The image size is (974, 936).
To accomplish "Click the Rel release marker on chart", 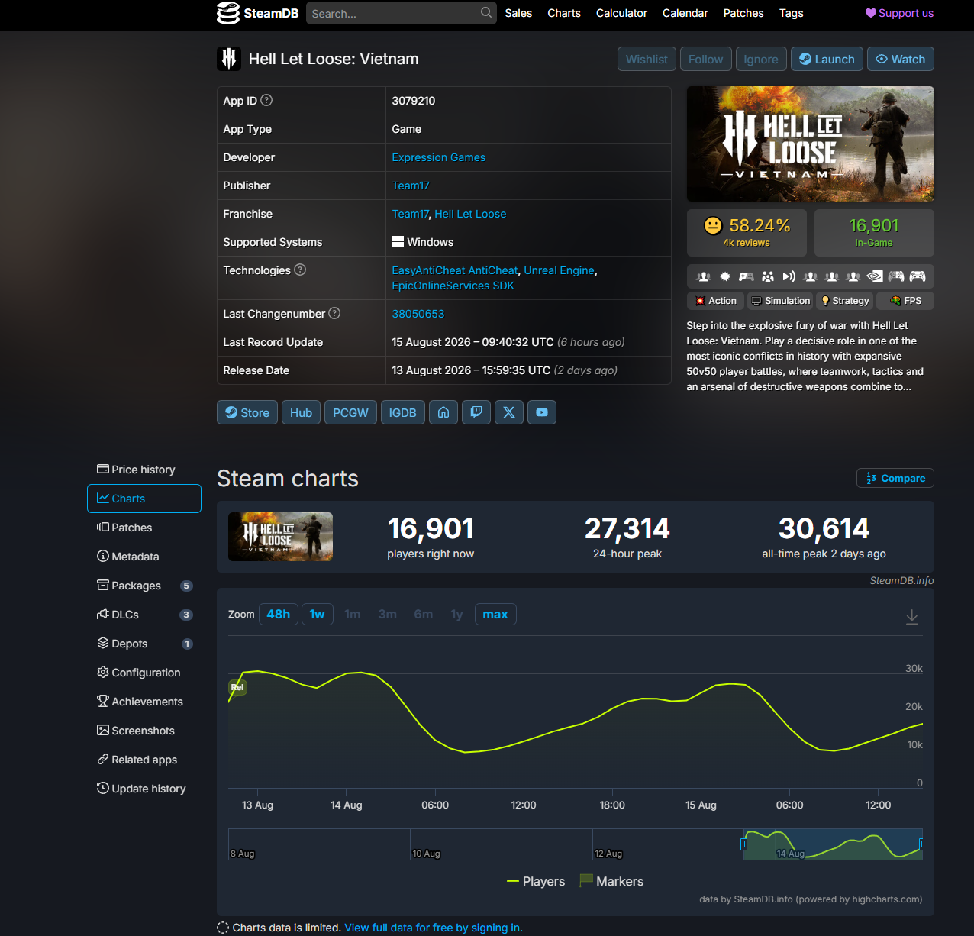I will (237, 687).
